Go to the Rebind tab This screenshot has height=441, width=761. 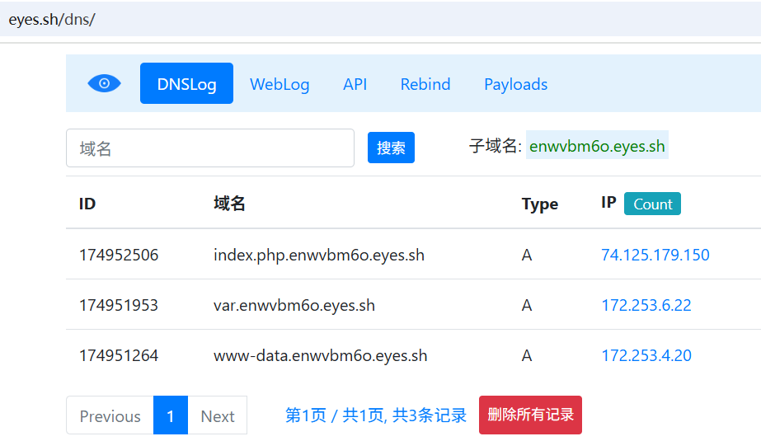(x=425, y=84)
